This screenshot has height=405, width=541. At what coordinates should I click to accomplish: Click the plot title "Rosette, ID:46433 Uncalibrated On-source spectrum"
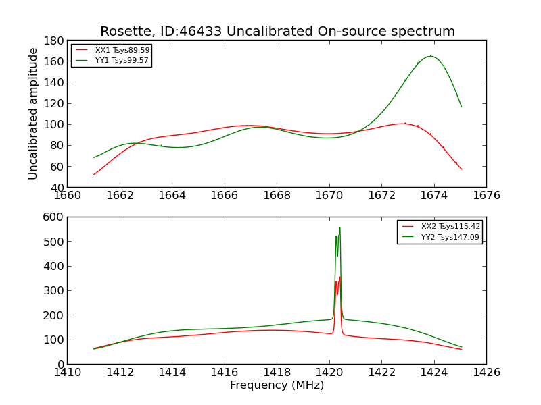click(277, 31)
